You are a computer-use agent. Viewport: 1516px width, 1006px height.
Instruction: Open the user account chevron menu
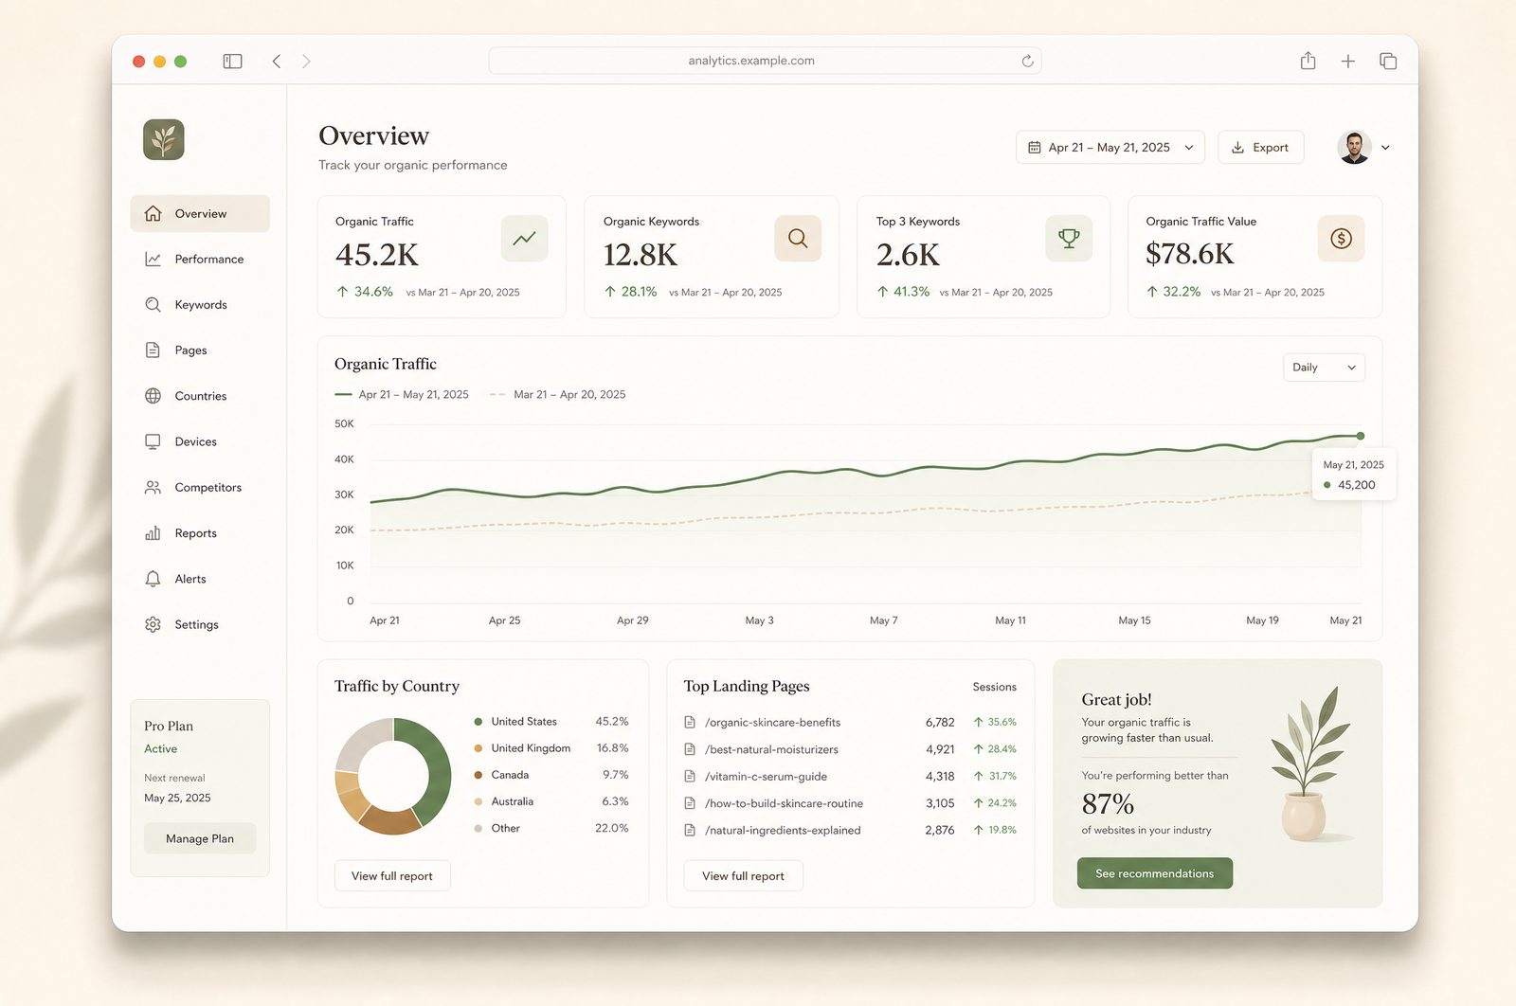tap(1385, 148)
